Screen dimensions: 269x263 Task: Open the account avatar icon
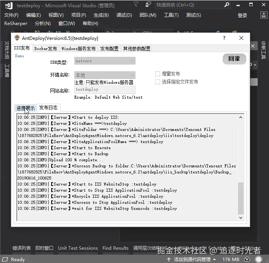(x=264, y=15)
